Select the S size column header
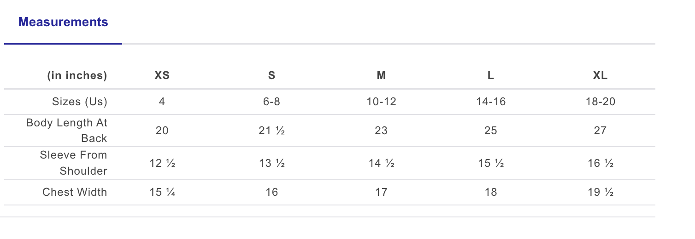This screenshot has height=239, width=695. click(x=271, y=76)
